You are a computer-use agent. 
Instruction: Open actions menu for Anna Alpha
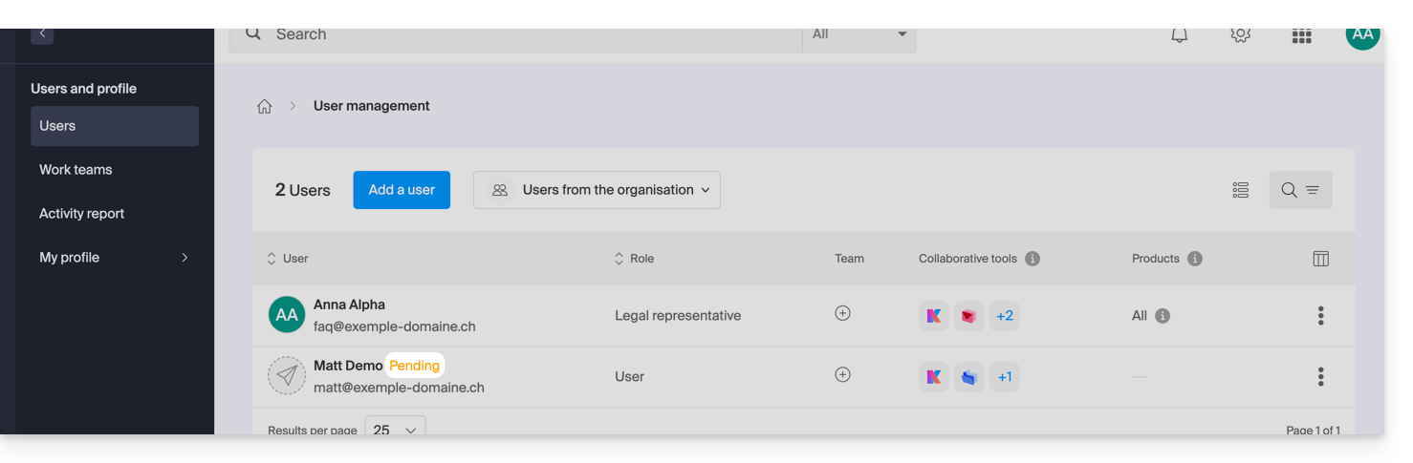[1320, 316]
